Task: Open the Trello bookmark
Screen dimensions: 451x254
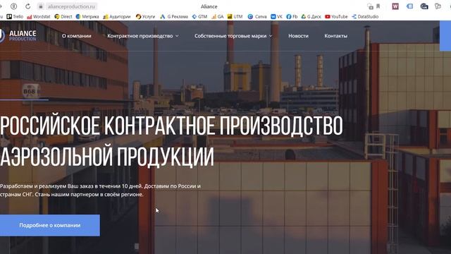Action: click(x=15, y=17)
